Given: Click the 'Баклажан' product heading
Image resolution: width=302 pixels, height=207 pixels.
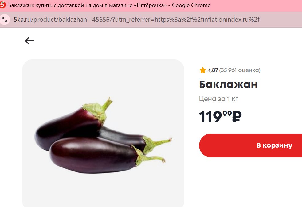Looking at the screenshot, I should [x=228, y=84].
